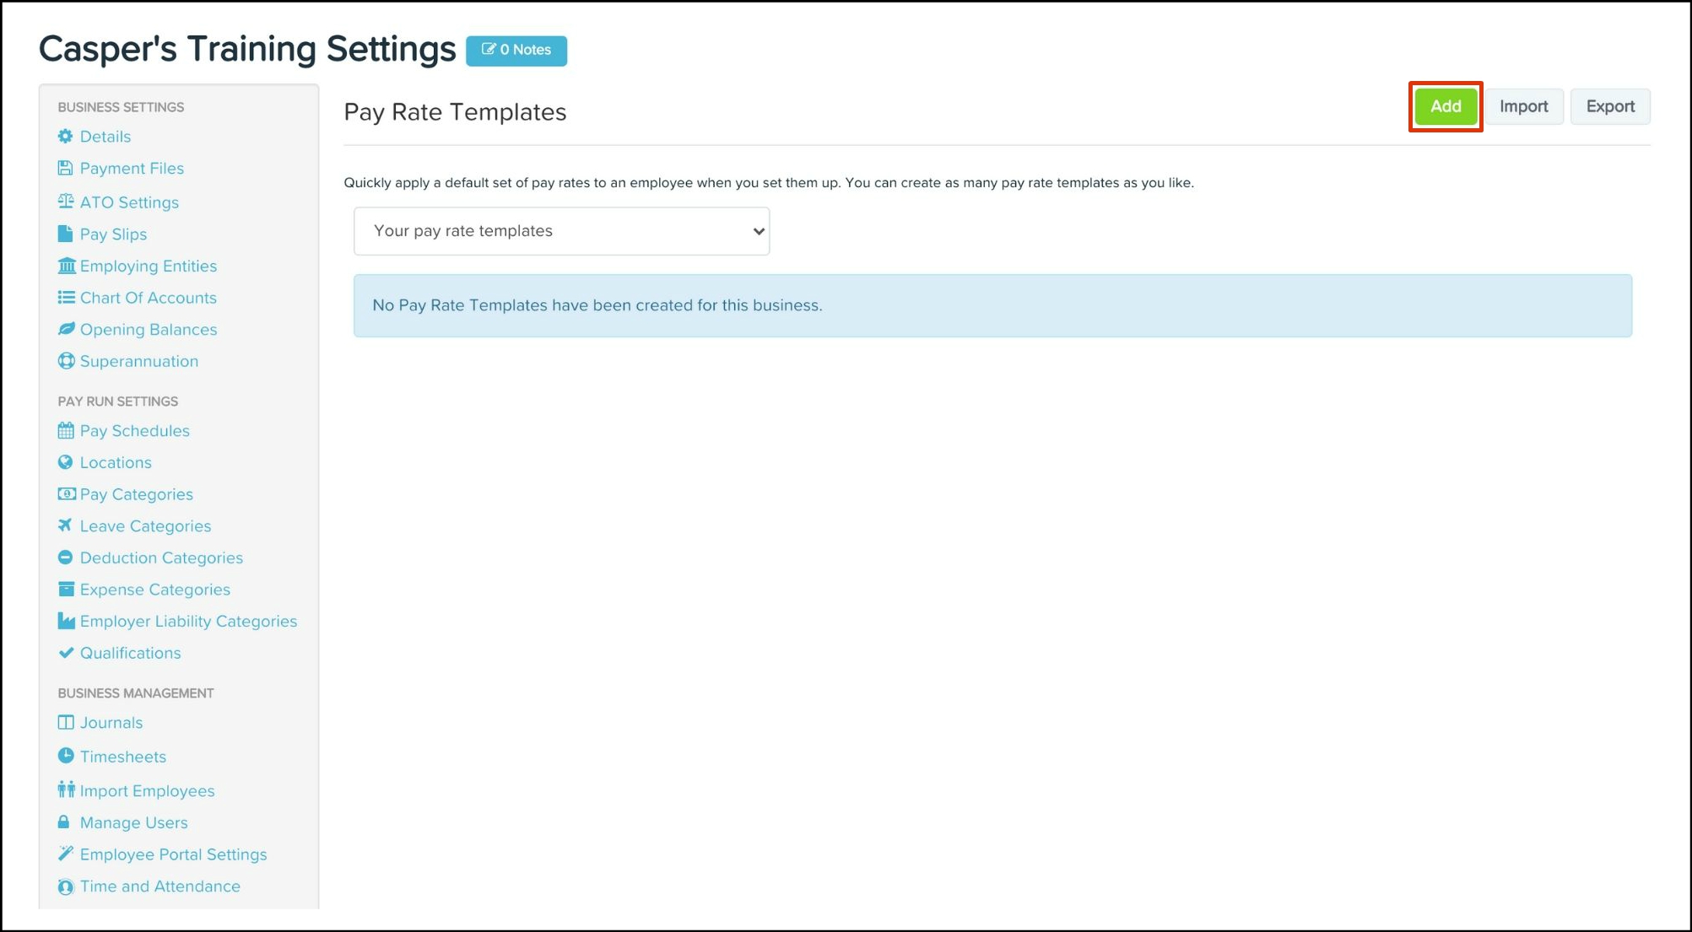The width and height of the screenshot is (1692, 932).
Task: Click the Export button
Action: coord(1609,106)
